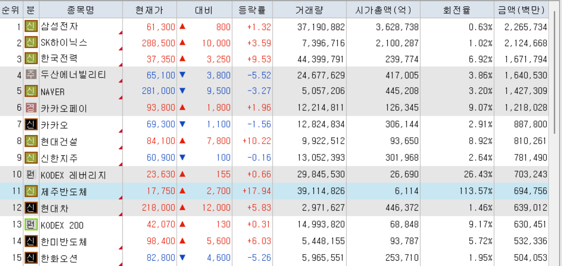
Task: Select the 한화오션 stock name
Action: tap(59, 258)
